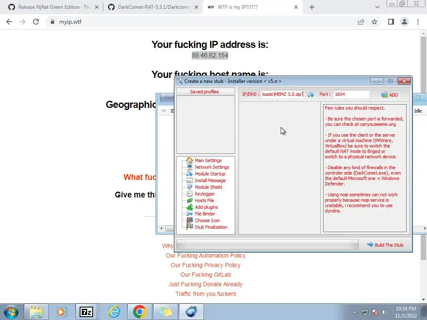Open Our Fucking Automation Policy link
The image size is (427, 320).
tap(206, 255)
